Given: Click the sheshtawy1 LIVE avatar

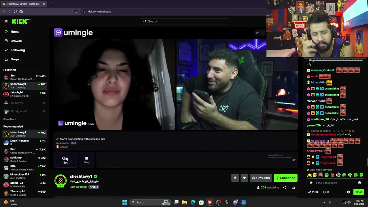Looking at the screenshot, I should point(60,181).
